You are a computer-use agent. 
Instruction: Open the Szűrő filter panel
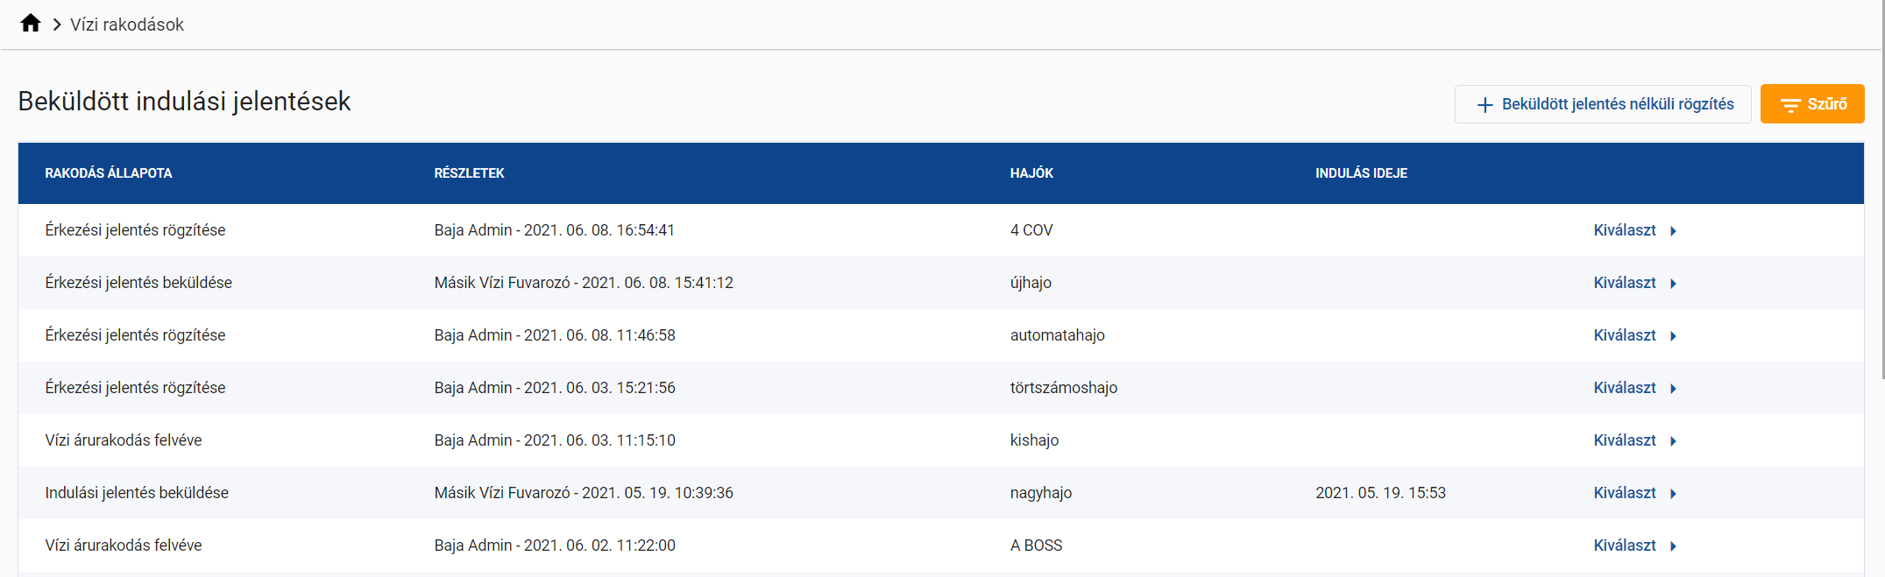[x=1811, y=104]
